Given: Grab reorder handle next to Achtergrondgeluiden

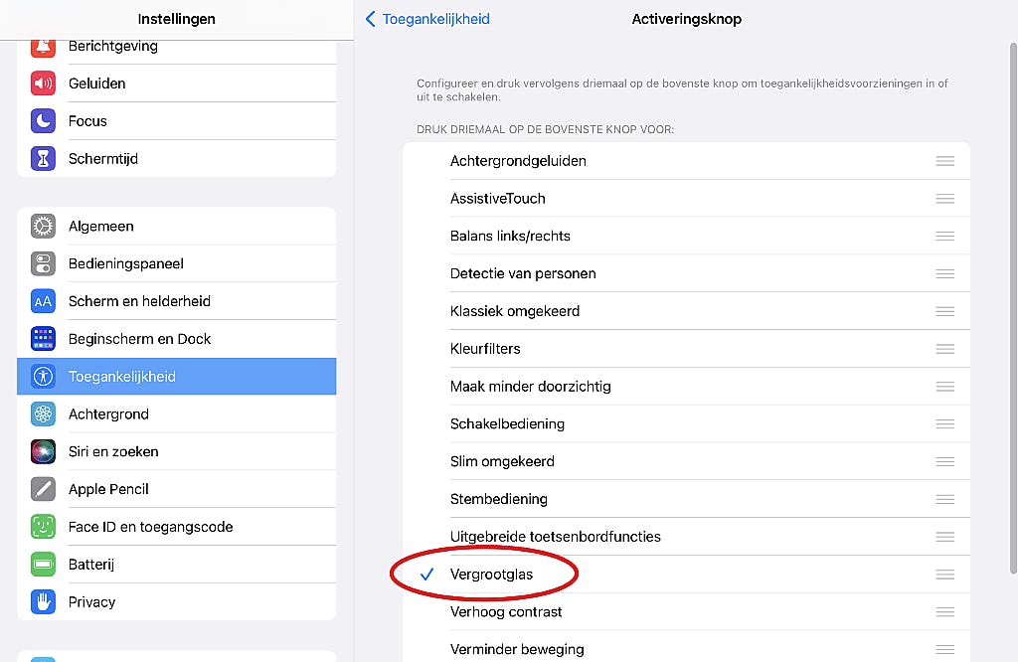Looking at the screenshot, I should click(x=944, y=161).
